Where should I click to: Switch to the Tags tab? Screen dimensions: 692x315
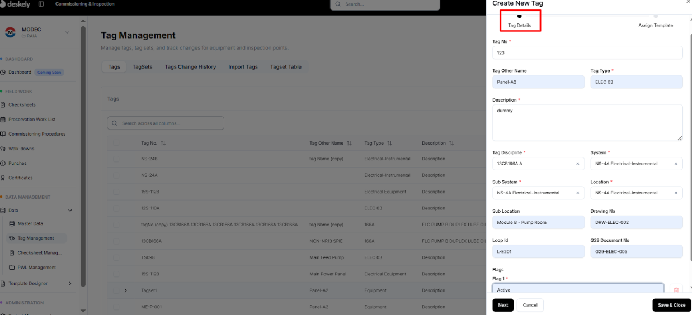(x=114, y=67)
